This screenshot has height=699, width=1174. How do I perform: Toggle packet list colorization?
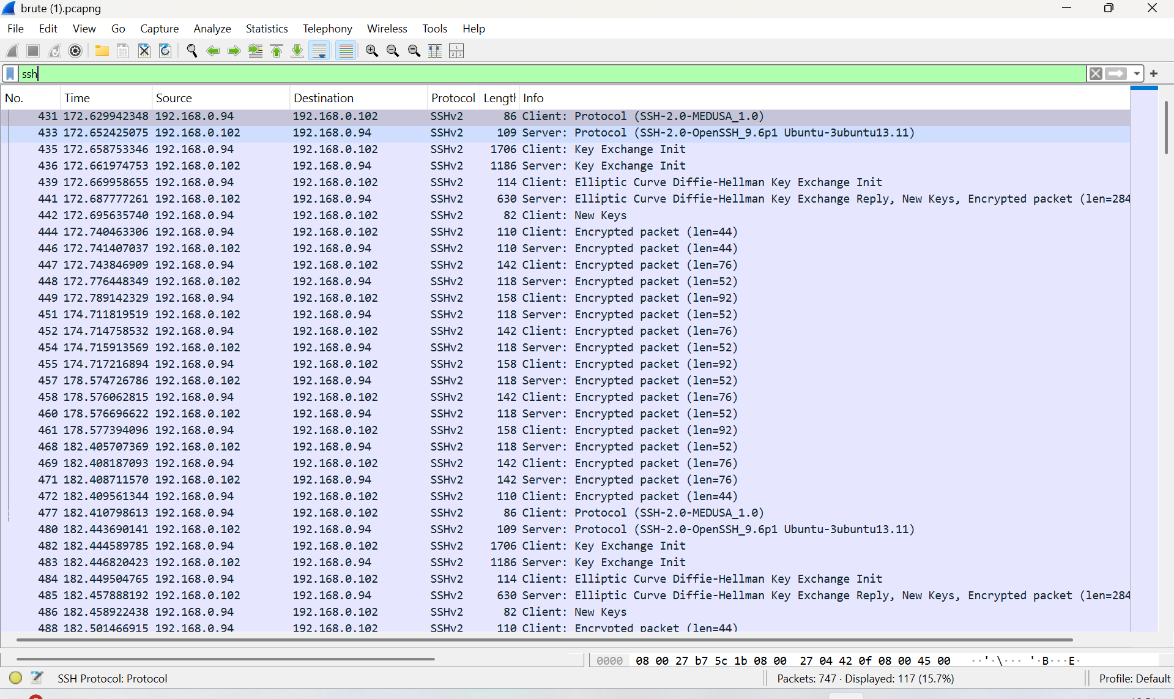(346, 51)
